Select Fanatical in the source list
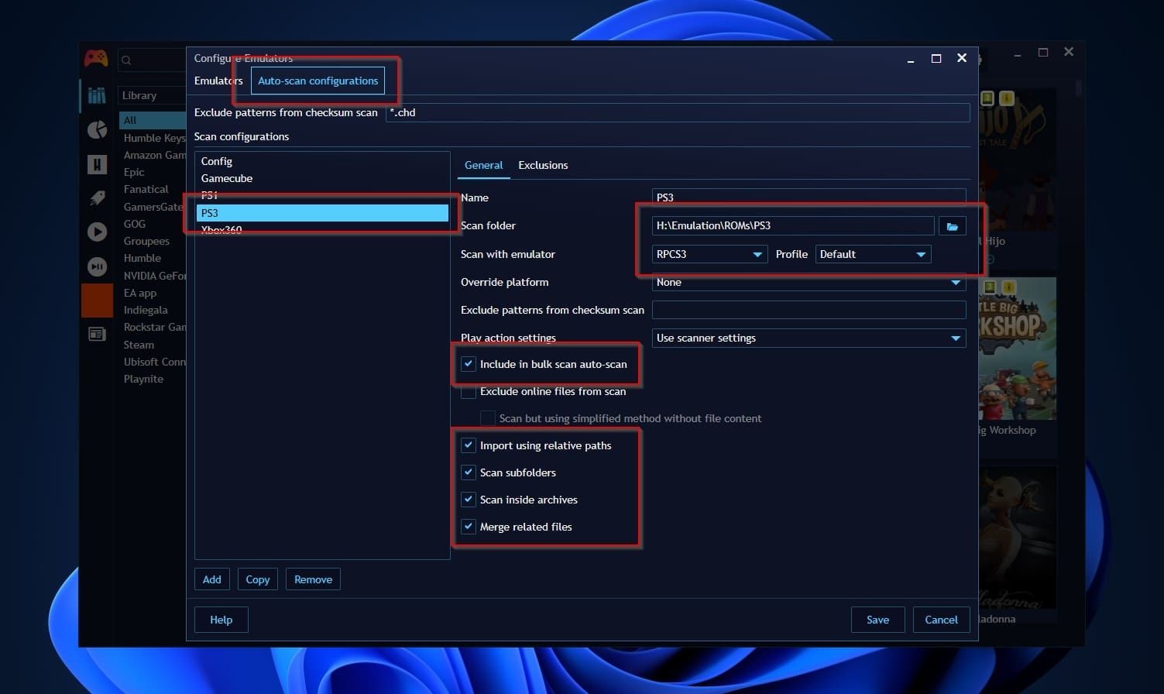This screenshot has width=1164, height=694. (146, 189)
